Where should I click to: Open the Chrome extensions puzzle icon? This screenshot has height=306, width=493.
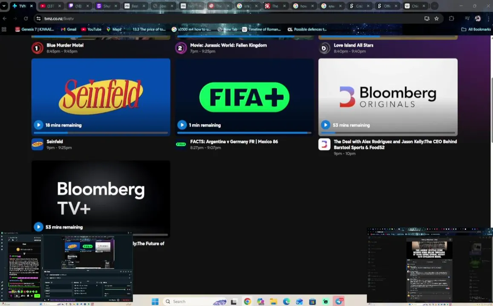[x=451, y=19]
